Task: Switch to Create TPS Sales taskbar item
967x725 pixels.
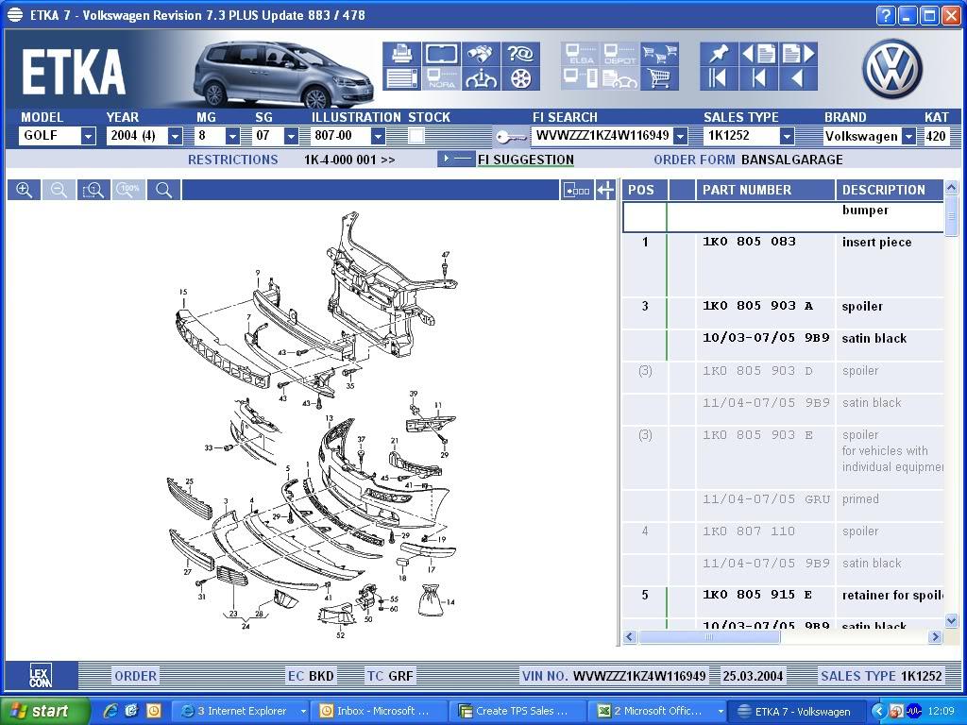Action: pos(517,711)
